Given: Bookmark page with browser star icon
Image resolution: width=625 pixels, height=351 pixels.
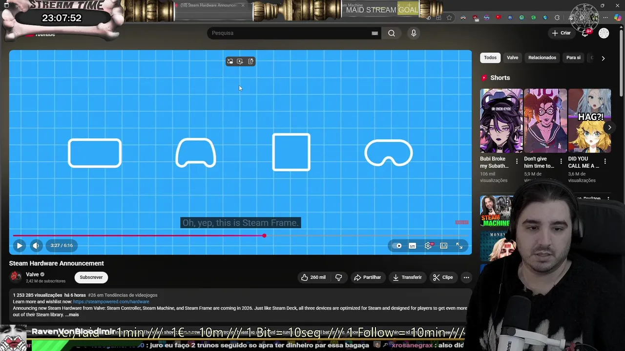Looking at the screenshot, I should [449, 18].
